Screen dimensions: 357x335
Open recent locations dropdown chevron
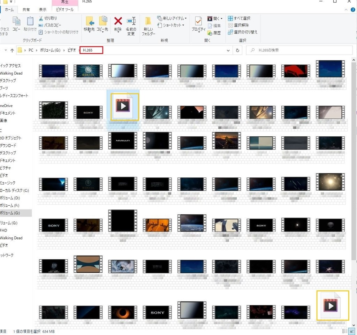pyautogui.click(x=6, y=50)
